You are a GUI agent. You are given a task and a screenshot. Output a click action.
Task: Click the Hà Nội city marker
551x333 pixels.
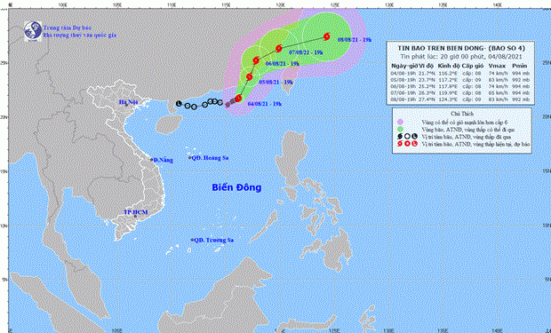click(x=126, y=105)
